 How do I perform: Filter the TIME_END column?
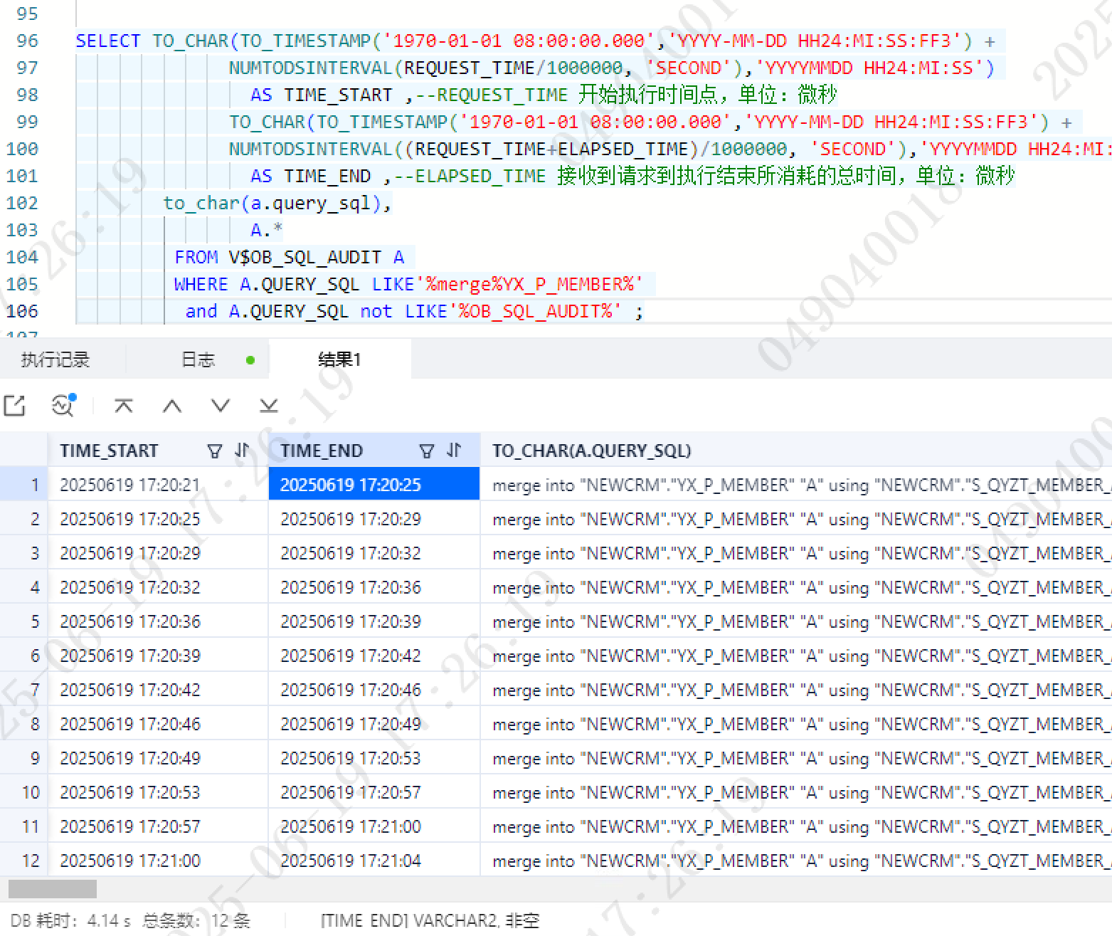point(426,451)
